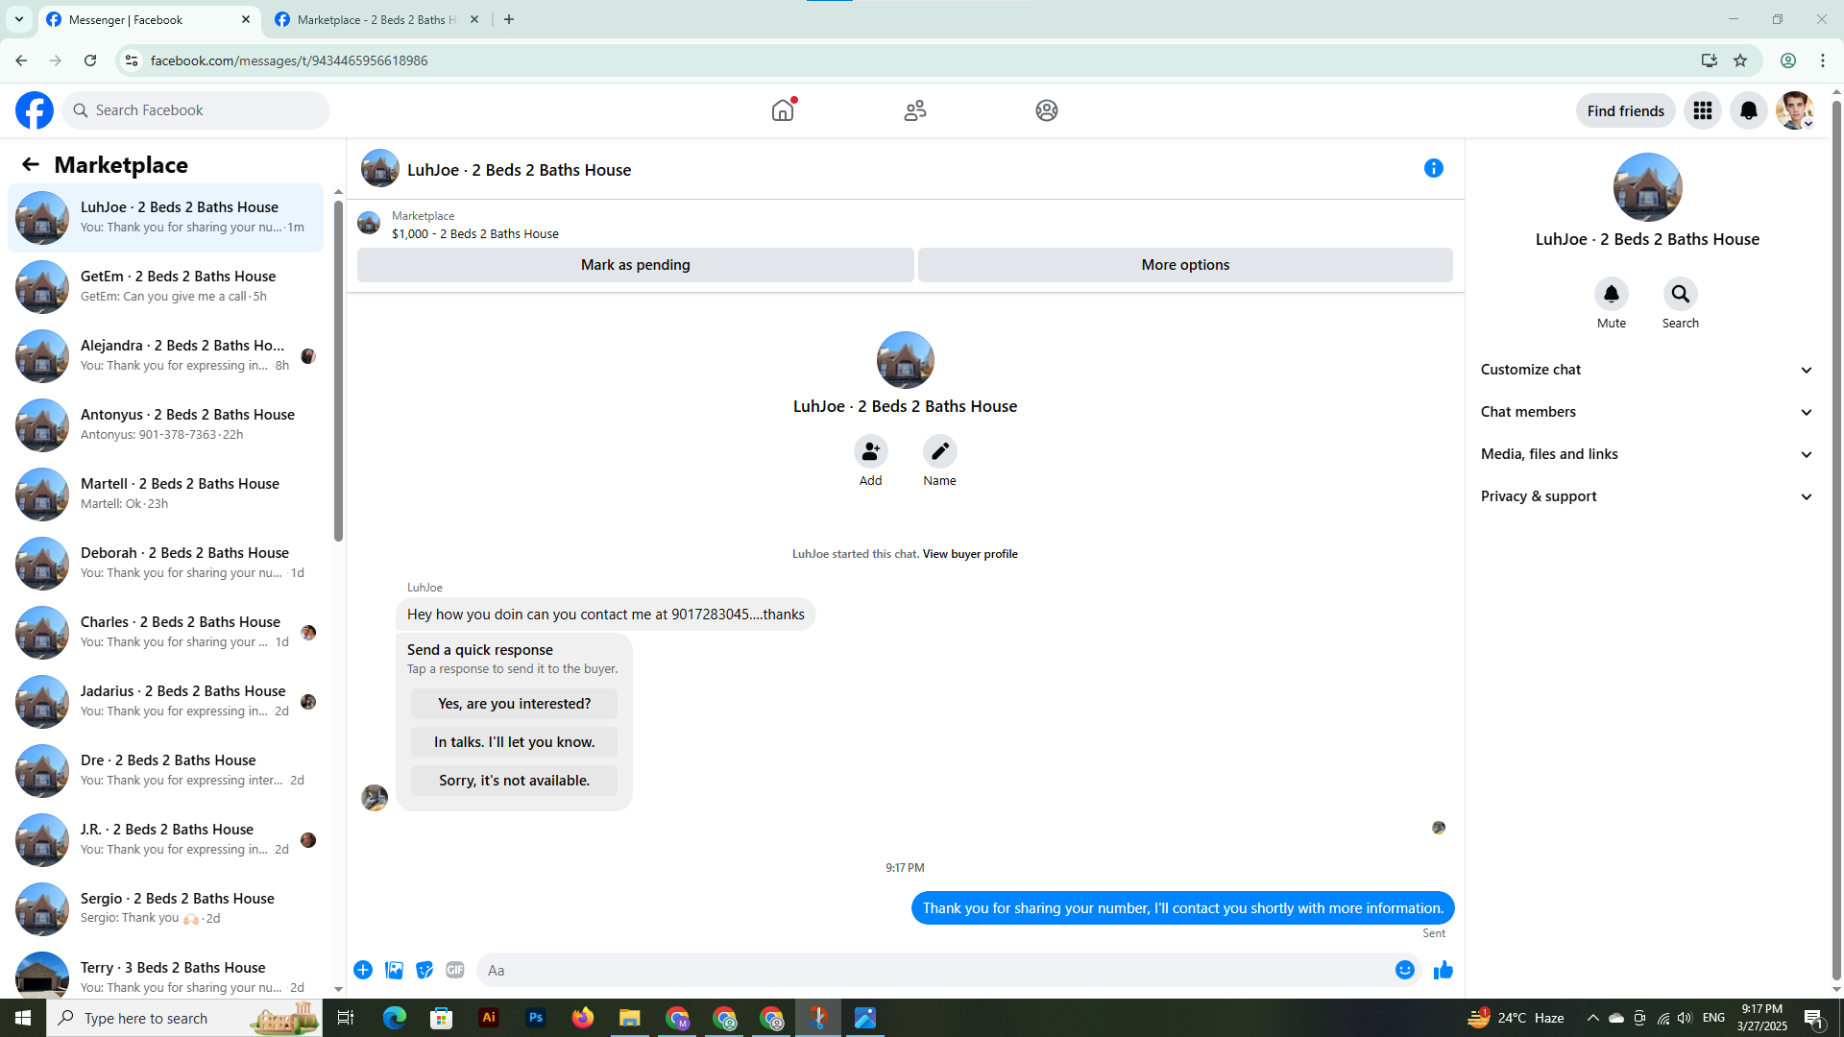Add people to the chat
Screen dimensions: 1844x1037
click(871, 451)
